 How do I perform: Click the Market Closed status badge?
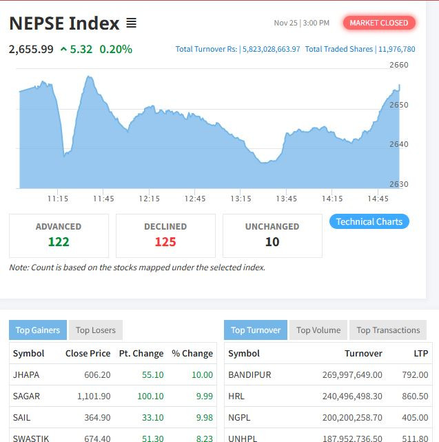point(378,23)
